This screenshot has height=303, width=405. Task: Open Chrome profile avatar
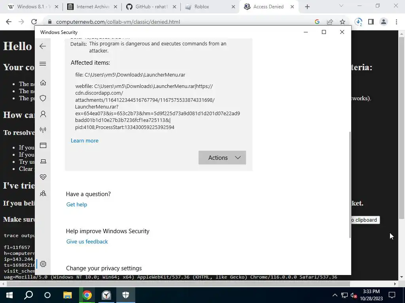pyautogui.click(x=384, y=22)
